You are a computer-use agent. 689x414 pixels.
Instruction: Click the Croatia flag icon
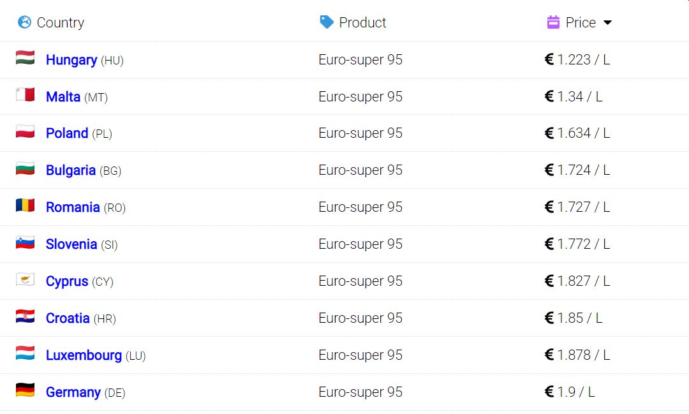[x=25, y=316]
